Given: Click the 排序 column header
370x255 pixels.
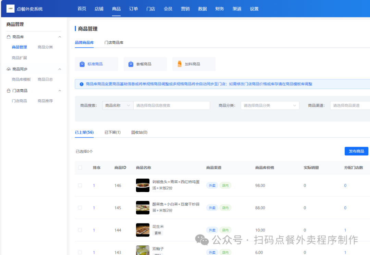Looking at the screenshot, I should coord(97,168).
